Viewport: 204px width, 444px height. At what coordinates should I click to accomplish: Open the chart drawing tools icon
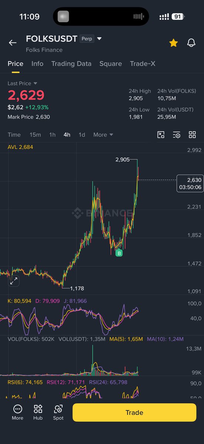[x=161, y=135]
